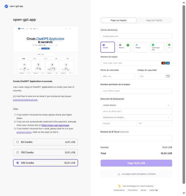
Task: Pick Cash App Pay payment option
Action: 157,47
